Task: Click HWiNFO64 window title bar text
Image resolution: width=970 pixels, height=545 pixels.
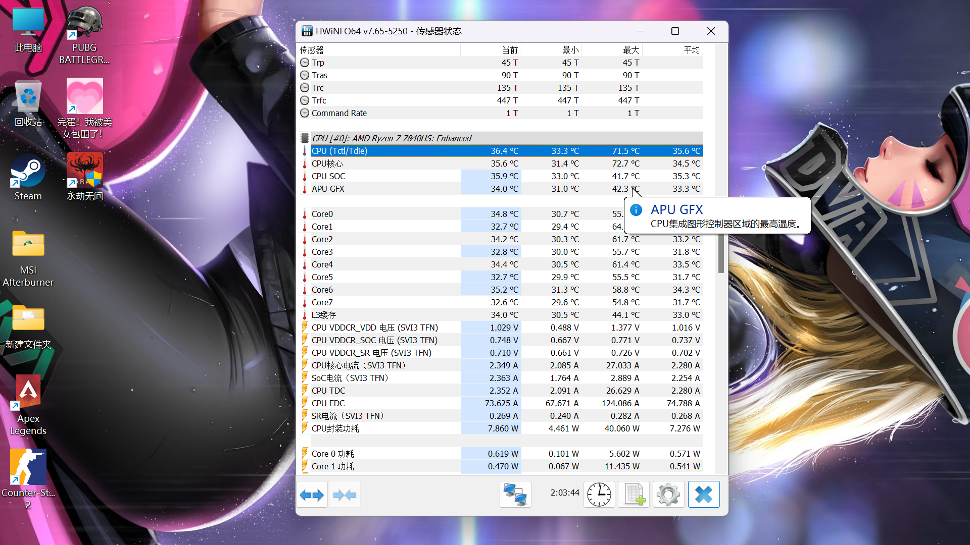Action: pos(389,31)
